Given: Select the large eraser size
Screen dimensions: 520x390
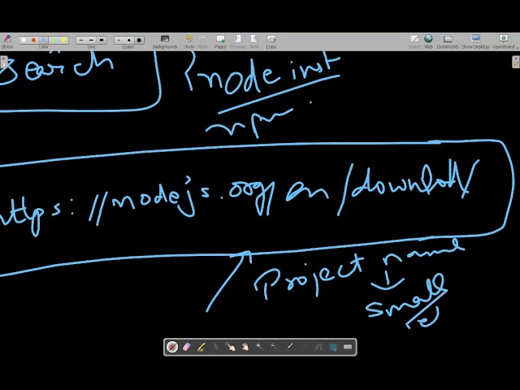Looking at the screenshot, I should 139,40.
